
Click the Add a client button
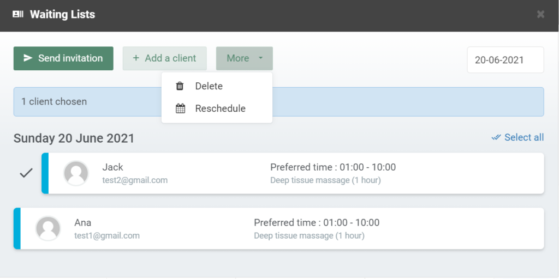point(165,58)
